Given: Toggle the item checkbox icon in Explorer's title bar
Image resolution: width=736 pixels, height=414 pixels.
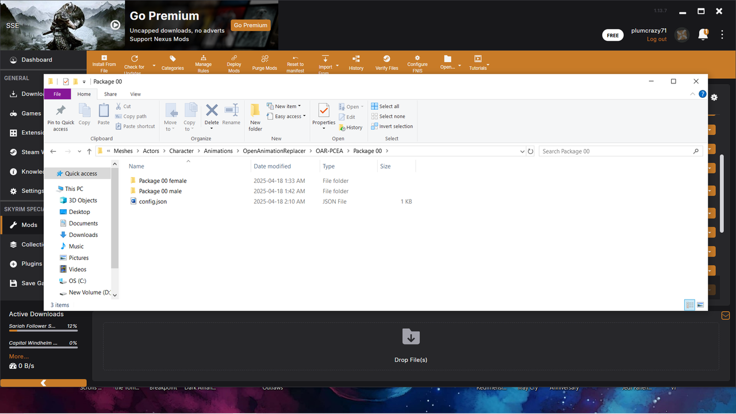Looking at the screenshot, I should pos(65,81).
